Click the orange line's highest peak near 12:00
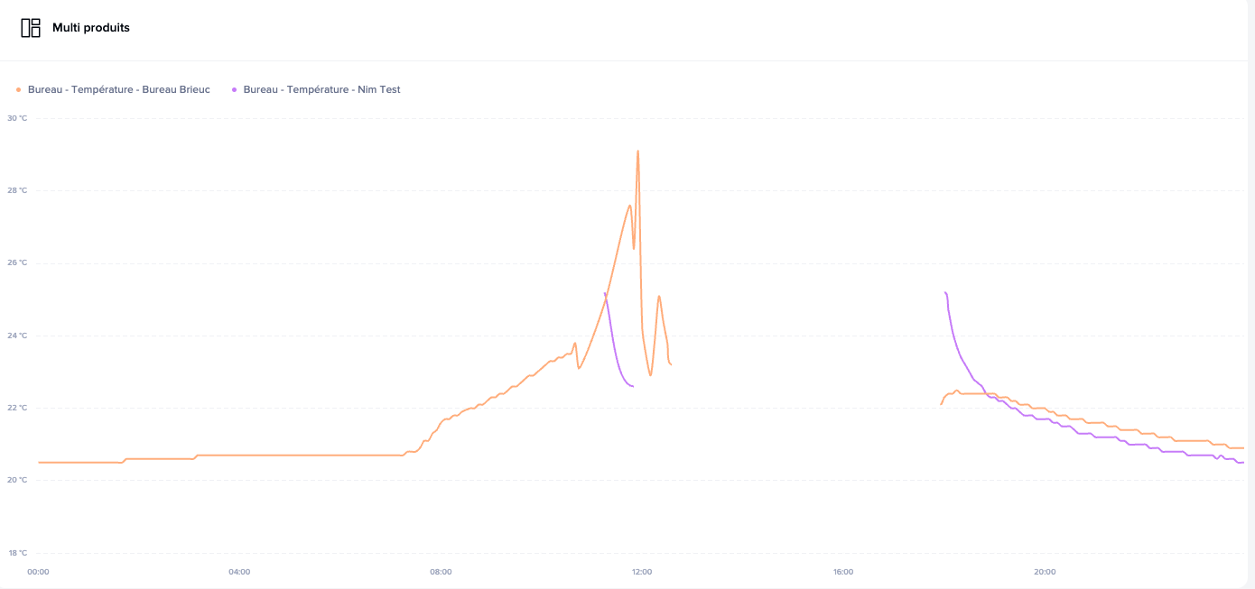 pyautogui.click(x=637, y=152)
